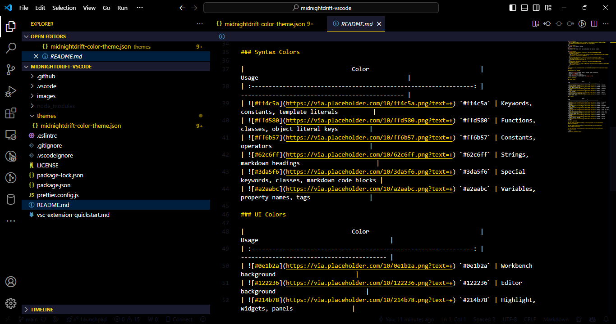Expand the Timeline section
The width and height of the screenshot is (616, 324).
pyautogui.click(x=116, y=310)
